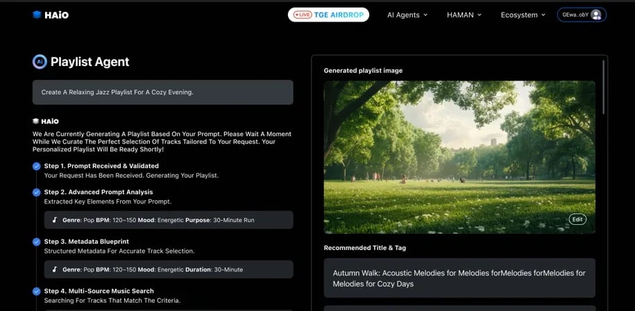
Task: Click the Step 2 completed checkmark
Action: point(36,192)
